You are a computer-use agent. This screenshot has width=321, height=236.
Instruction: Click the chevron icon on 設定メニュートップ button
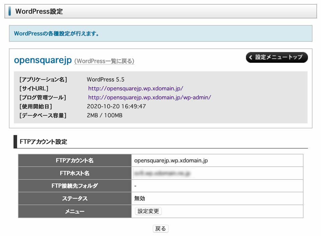point(251,57)
